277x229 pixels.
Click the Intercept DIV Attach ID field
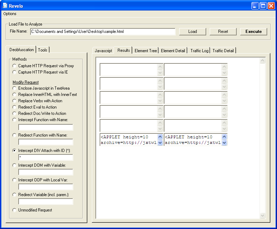tap(46, 157)
